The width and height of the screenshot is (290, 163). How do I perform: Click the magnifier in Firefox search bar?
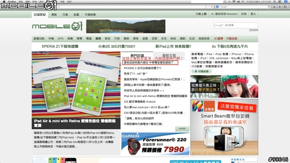click(269, 7)
